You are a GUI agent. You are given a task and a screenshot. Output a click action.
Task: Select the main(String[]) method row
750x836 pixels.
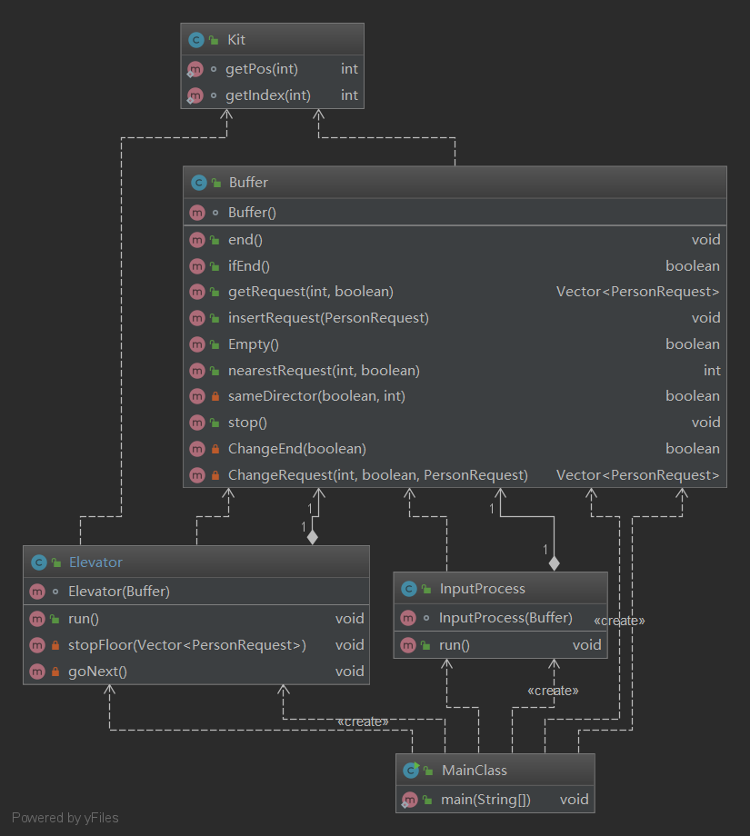[x=495, y=800]
